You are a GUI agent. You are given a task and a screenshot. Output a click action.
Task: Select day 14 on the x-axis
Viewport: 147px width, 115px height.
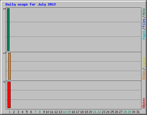point(65,112)
